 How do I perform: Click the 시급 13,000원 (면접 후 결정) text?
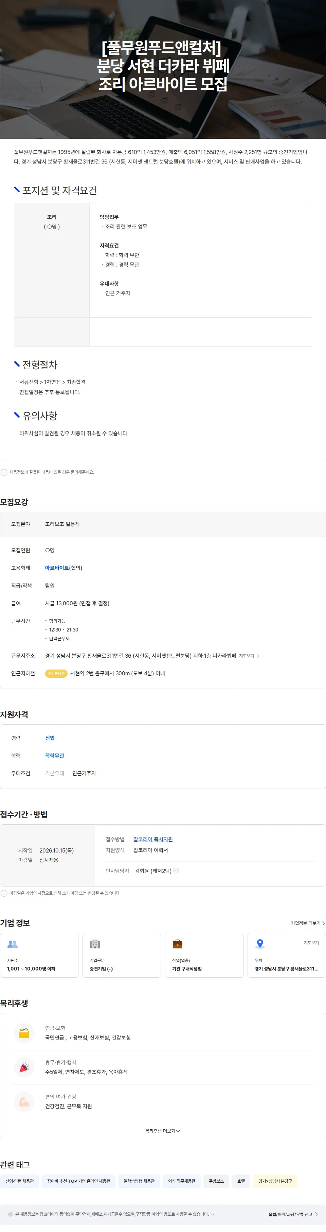click(x=77, y=604)
